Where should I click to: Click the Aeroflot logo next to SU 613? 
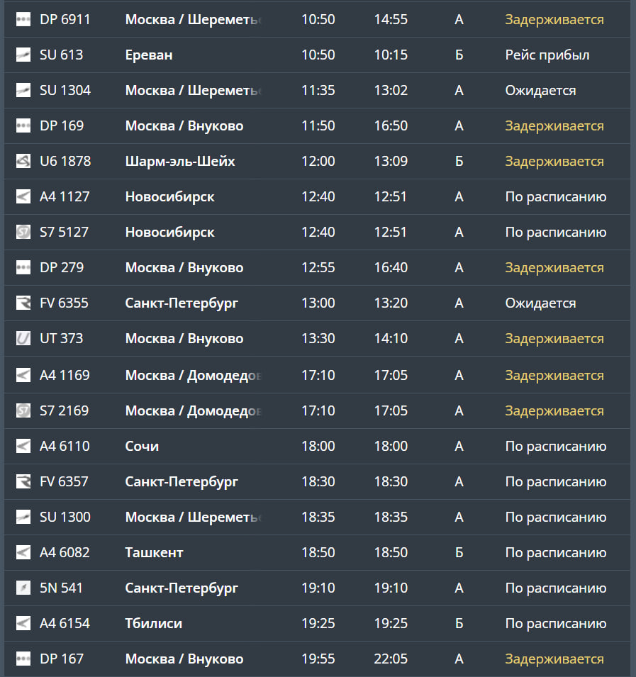23,55
